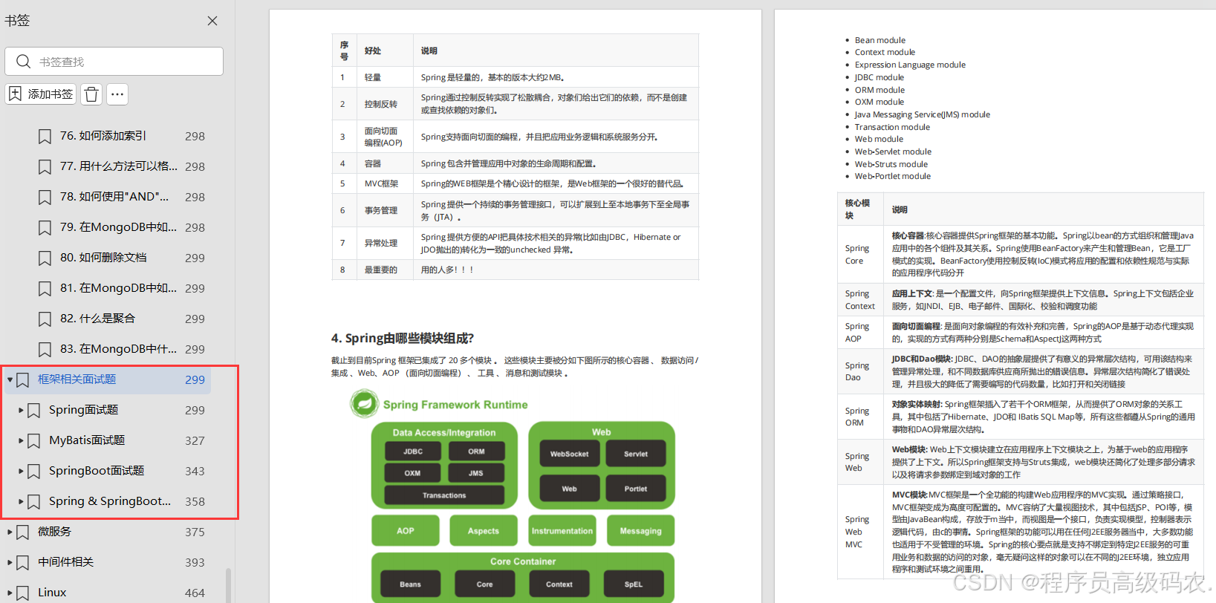
Task: Click the 控制反转 table cell
Action: coord(385,104)
